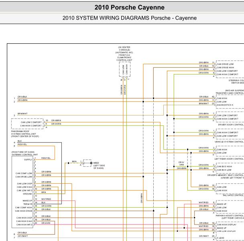Click the "CAN LOW DIAG" pin label
The image size is (244, 241).
click(24, 187)
